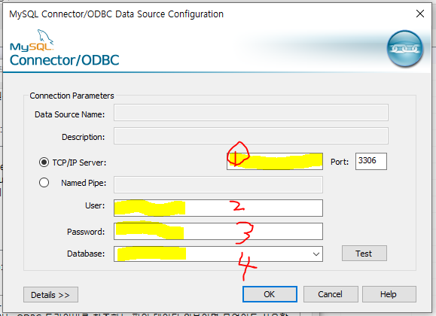The height and width of the screenshot is (316, 436).
Task: Click into the User field
Action: (x=218, y=208)
